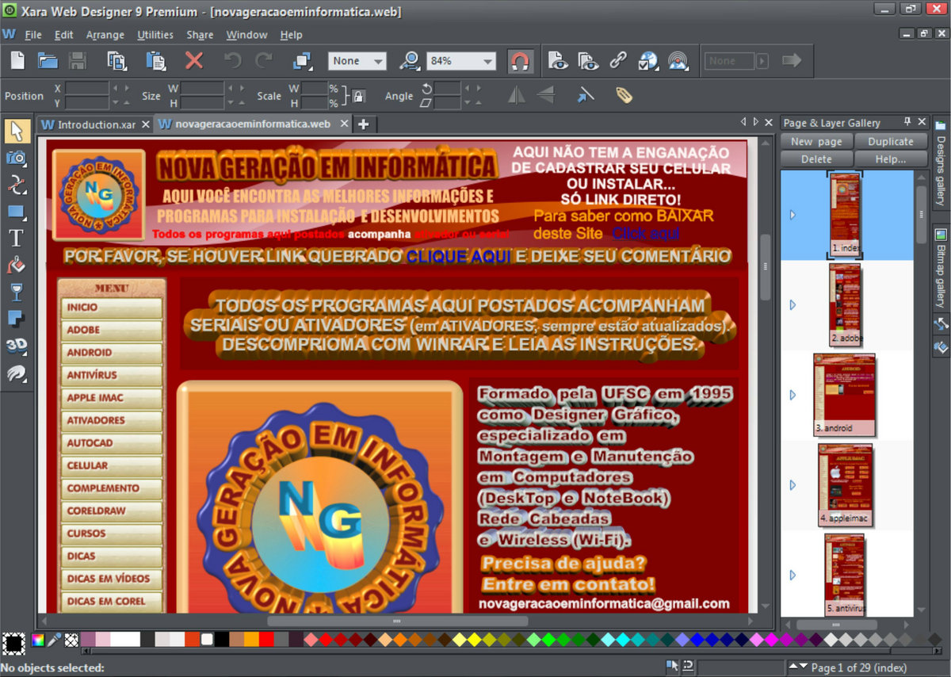Toggle the Page & Layer Gallery pin
The width and height of the screenshot is (951, 677).
tap(907, 122)
